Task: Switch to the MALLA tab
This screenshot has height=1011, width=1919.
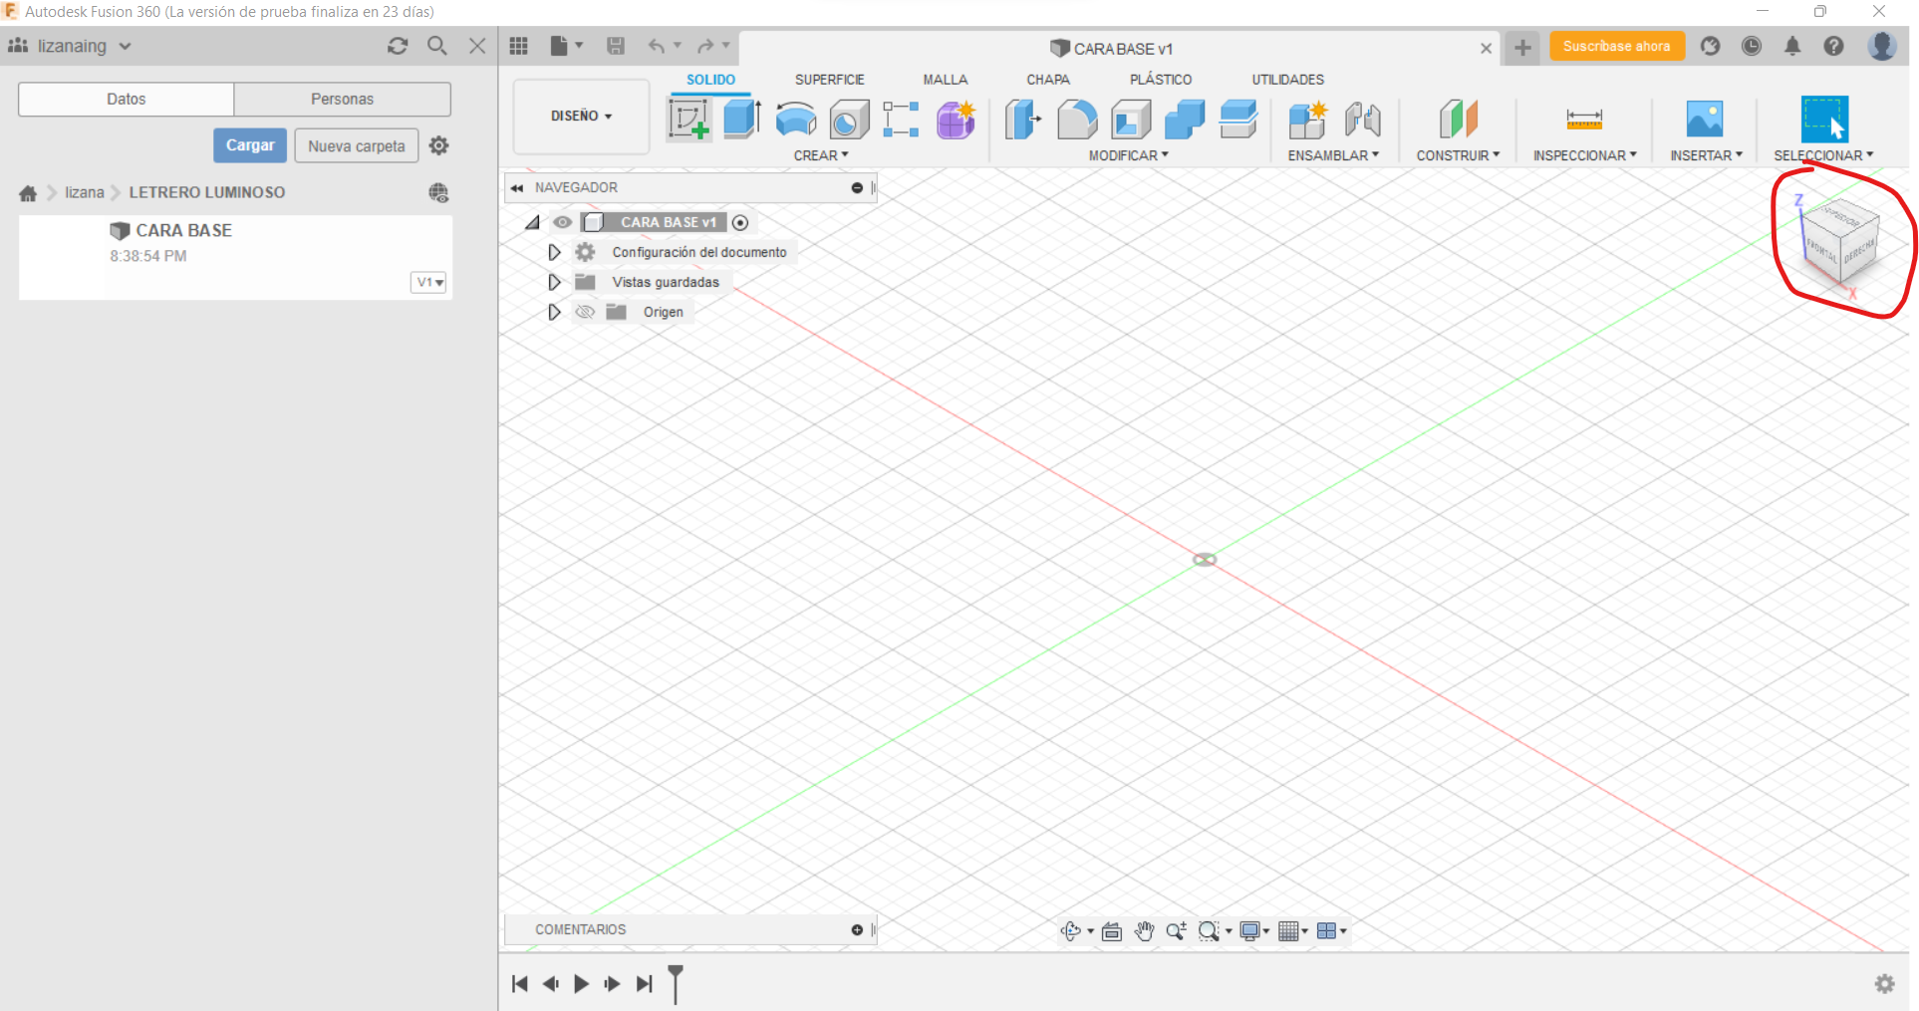Action: [945, 80]
